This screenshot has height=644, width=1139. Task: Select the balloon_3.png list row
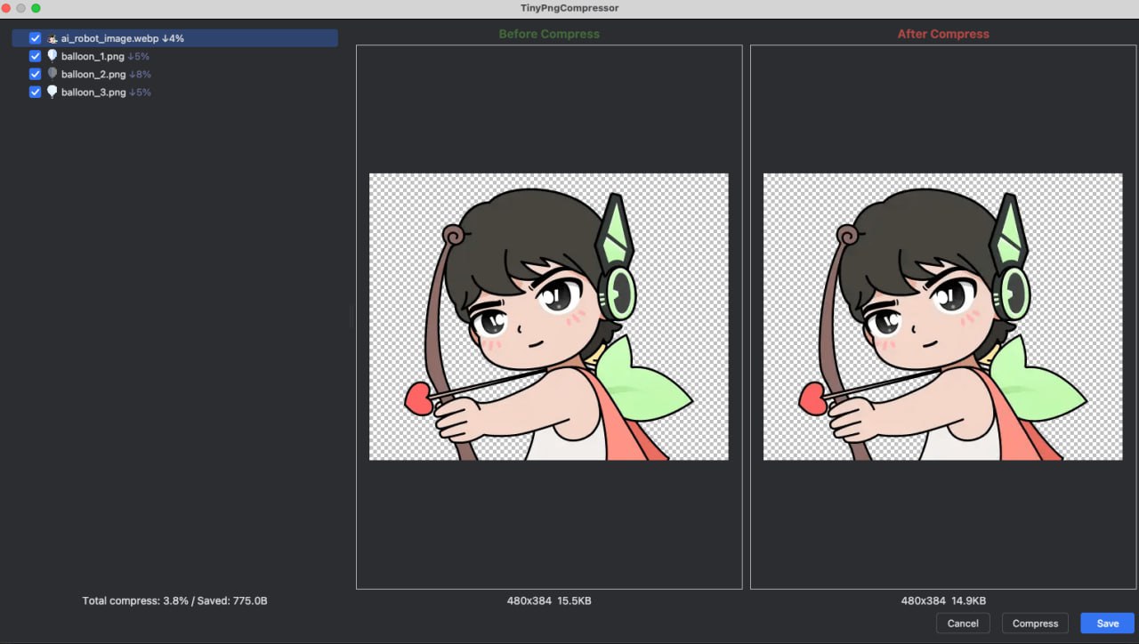(175, 92)
